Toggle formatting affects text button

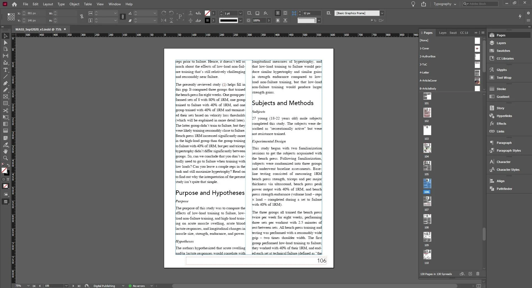point(8,179)
